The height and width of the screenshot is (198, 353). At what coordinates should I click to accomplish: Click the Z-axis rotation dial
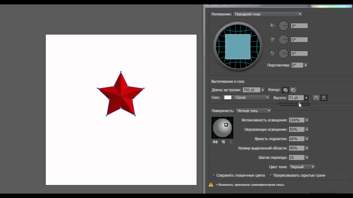pyautogui.click(x=284, y=54)
